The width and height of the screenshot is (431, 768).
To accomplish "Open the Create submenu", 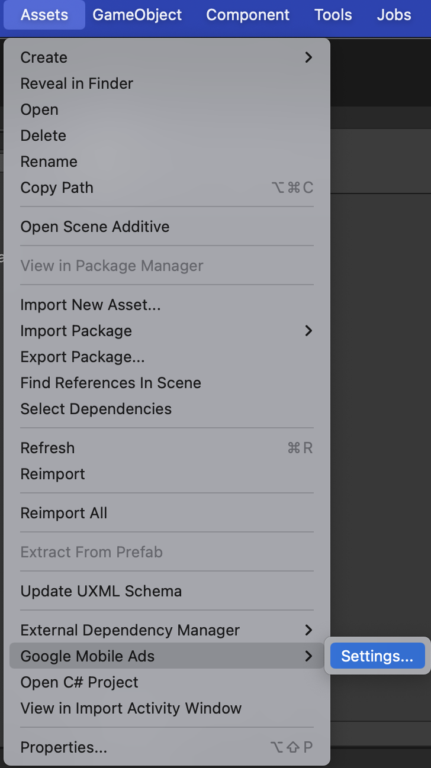I will (x=166, y=57).
